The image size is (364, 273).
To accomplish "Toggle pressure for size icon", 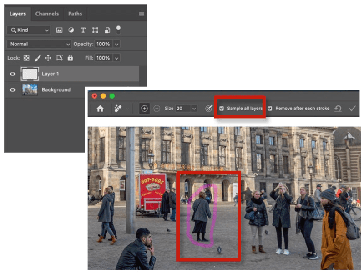I will 209,108.
